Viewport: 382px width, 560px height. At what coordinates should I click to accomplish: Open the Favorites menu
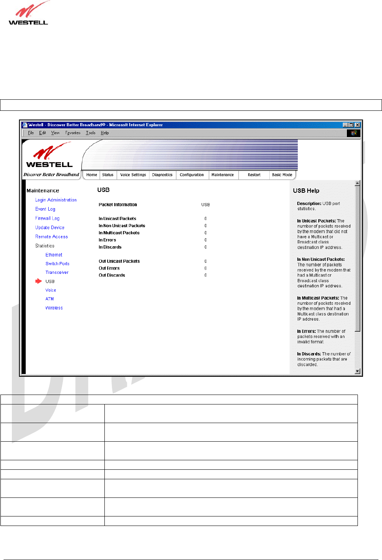(73, 133)
